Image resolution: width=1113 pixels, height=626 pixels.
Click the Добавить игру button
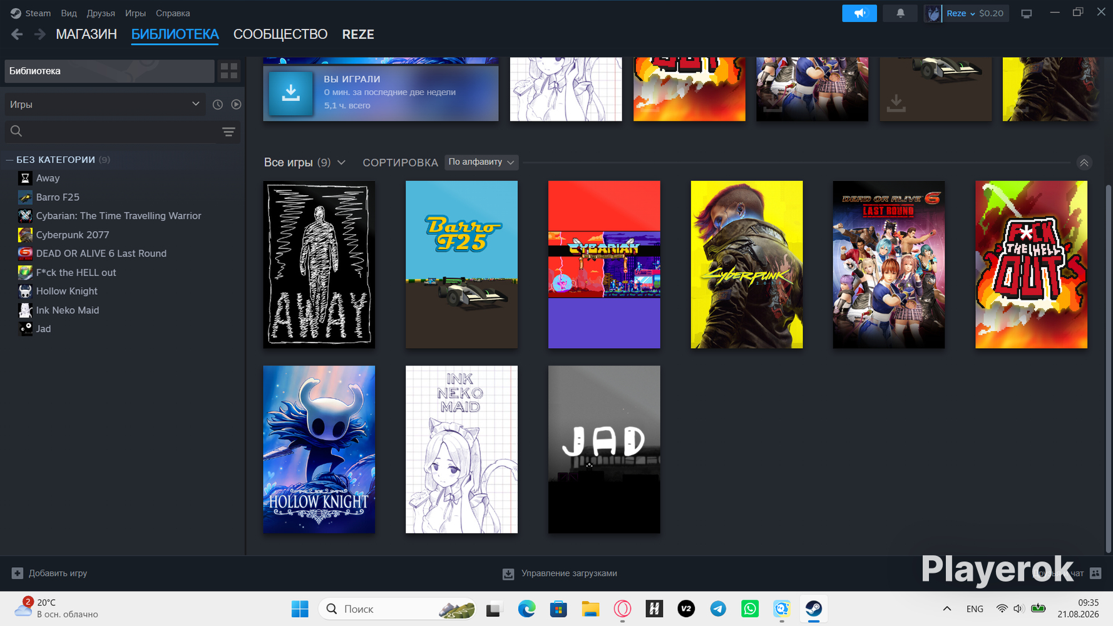click(49, 573)
